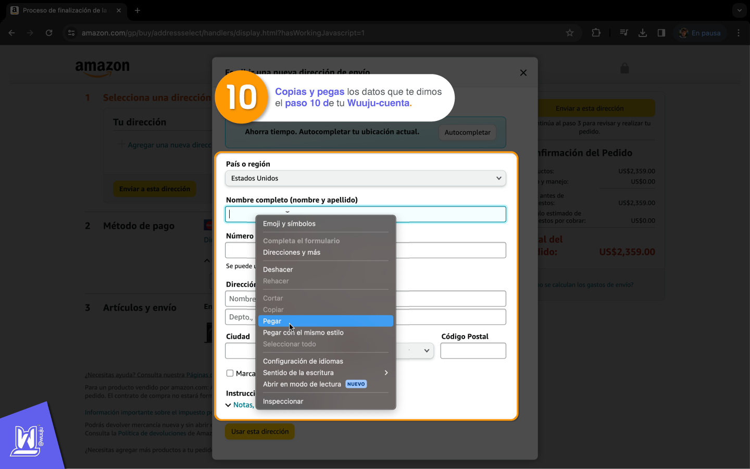Screen dimensions: 750x469
Task: Click Usar esta dirección button
Action: pos(260,431)
